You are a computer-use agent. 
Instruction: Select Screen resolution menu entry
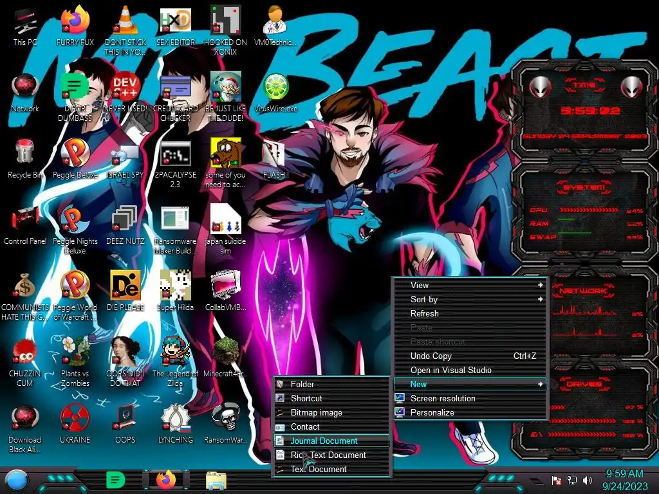470,398
